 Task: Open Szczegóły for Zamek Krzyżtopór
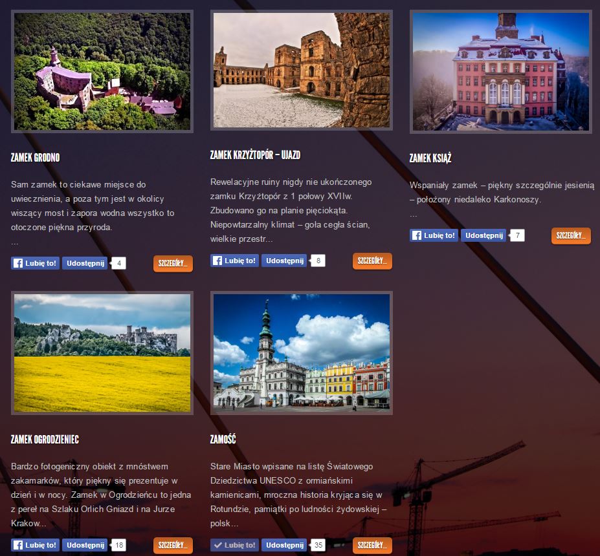click(x=372, y=261)
